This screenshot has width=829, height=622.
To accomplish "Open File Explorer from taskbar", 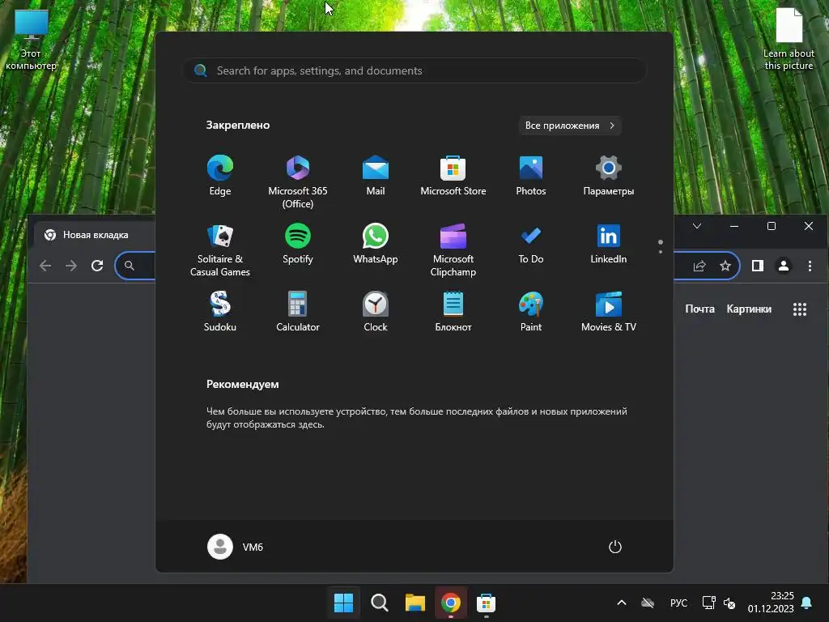I will point(415,603).
